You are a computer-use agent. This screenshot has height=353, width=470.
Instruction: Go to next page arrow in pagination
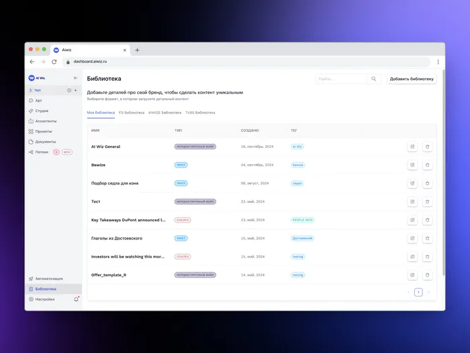428,292
